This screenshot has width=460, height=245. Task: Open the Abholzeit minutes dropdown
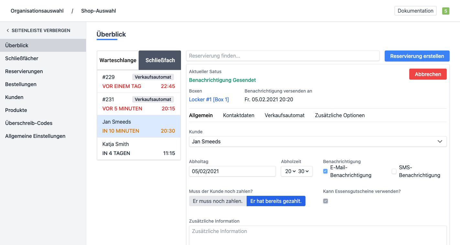[303, 171]
